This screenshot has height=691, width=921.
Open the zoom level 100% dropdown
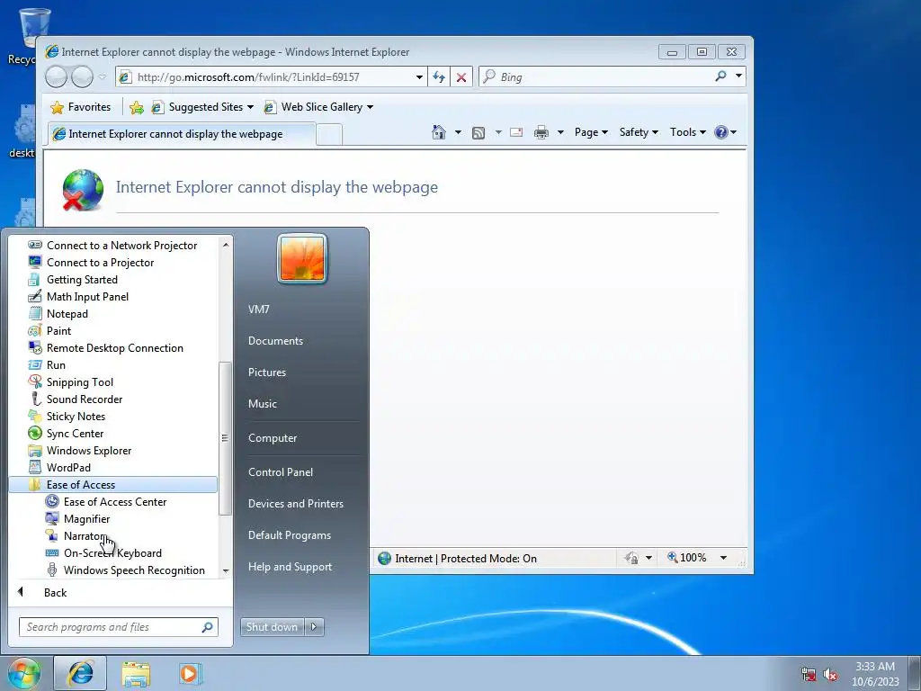(724, 558)
